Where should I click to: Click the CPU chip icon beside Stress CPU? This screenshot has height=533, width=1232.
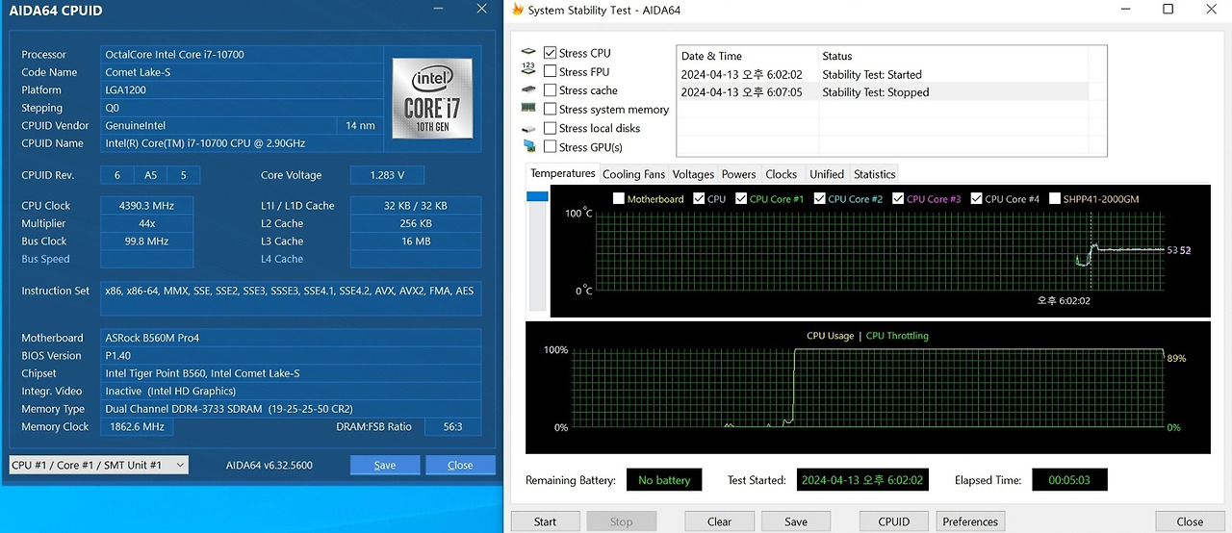click(x=528, y=53)
